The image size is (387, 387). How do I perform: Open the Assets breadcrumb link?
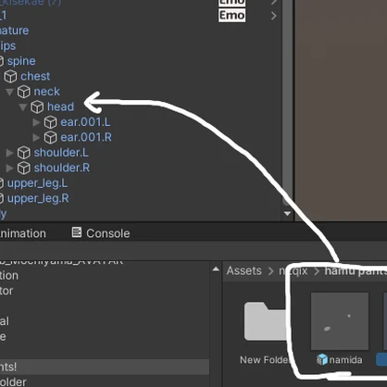click(x=243, y=270)
